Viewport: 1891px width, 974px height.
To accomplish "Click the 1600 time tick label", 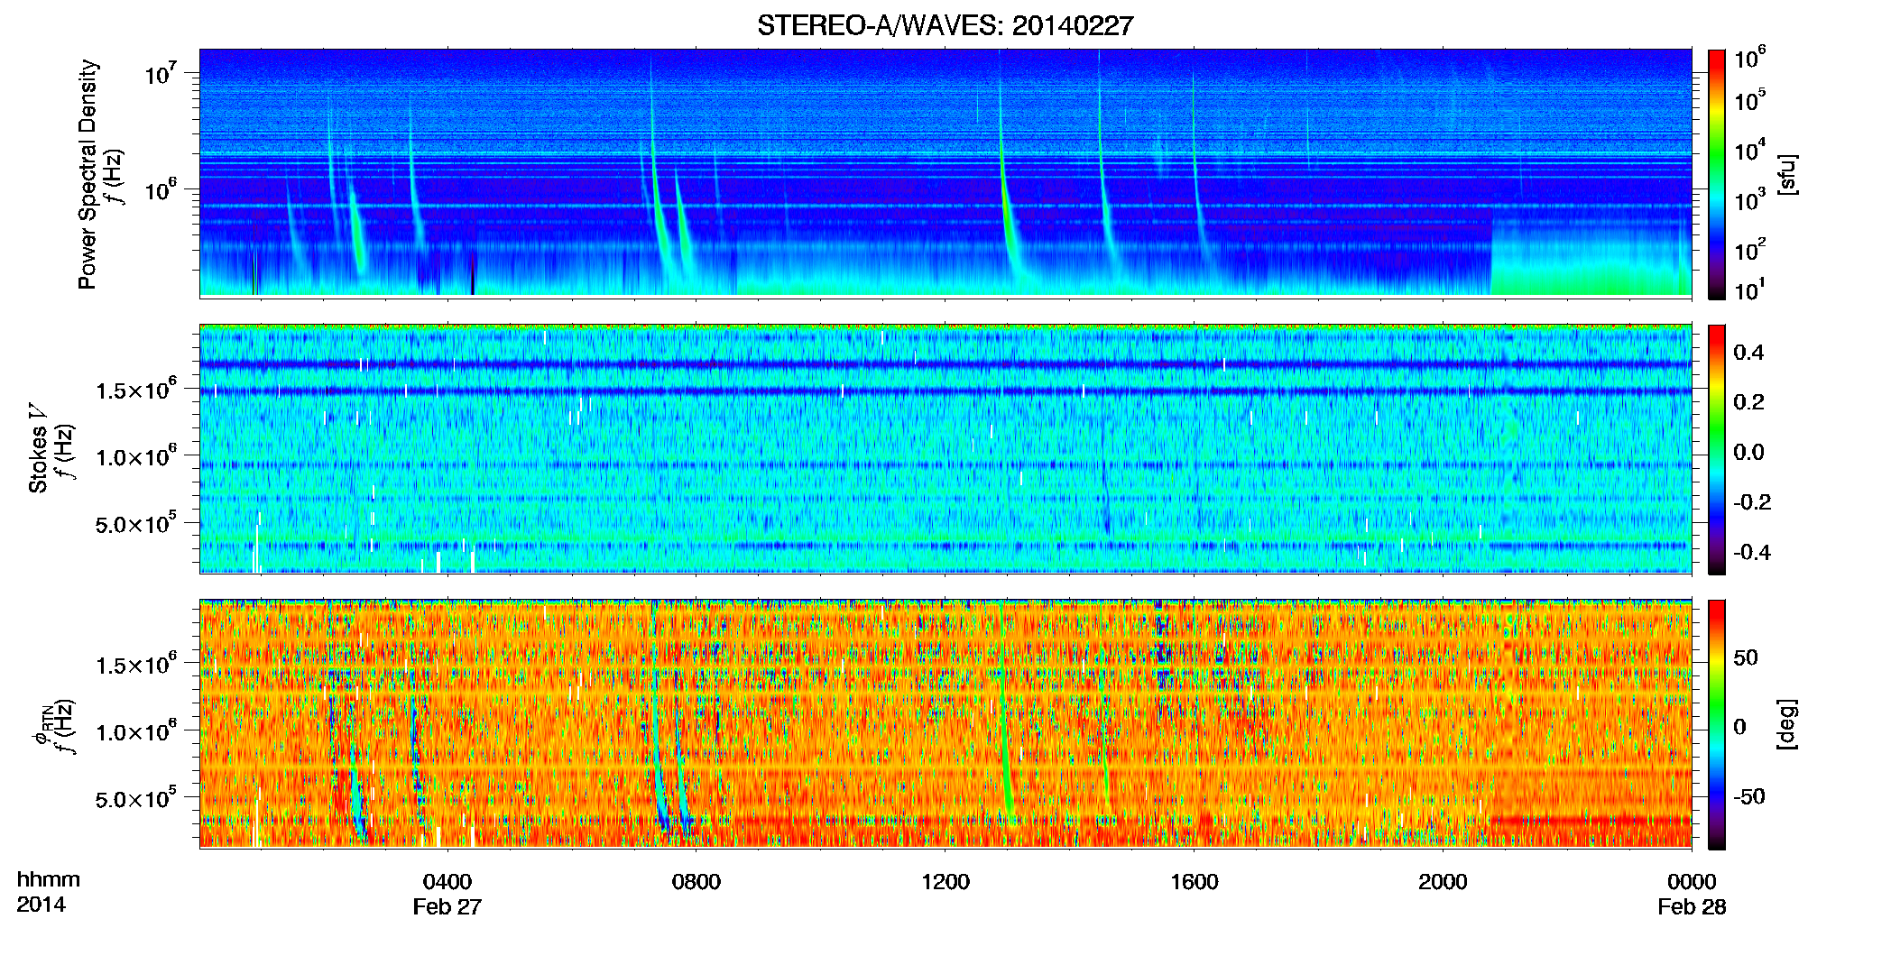I will point(1195,882).
